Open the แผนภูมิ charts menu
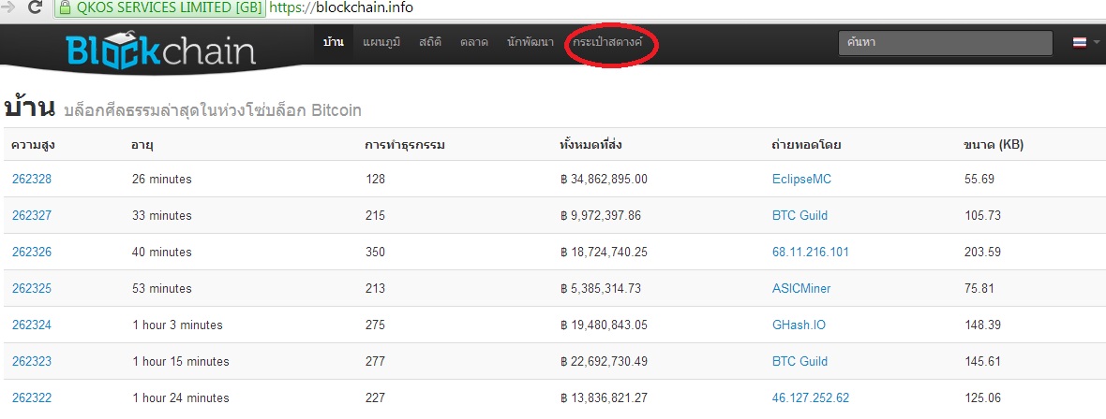 (x=381, y=42)
